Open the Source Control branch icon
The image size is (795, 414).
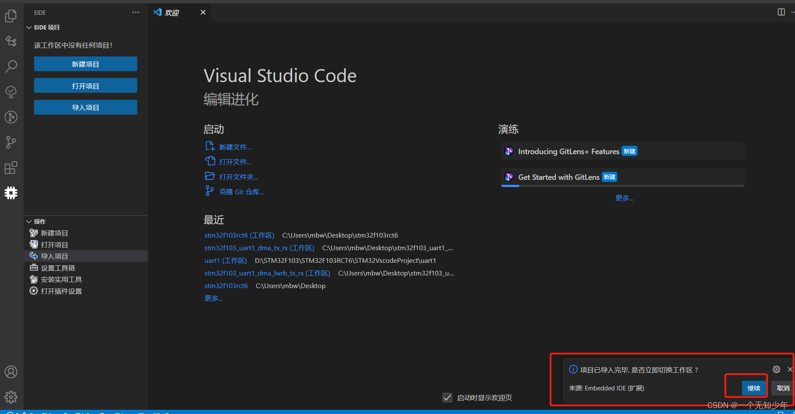11,142
